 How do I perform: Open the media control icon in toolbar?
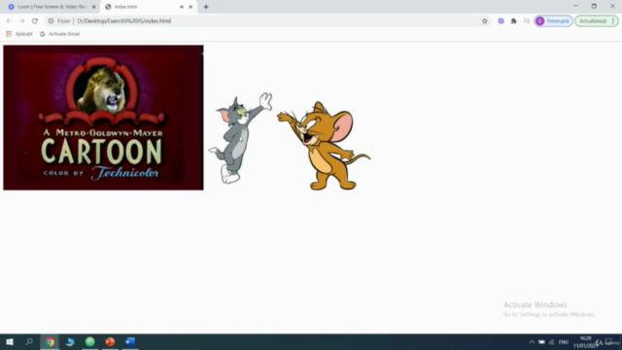pos(527,21)
